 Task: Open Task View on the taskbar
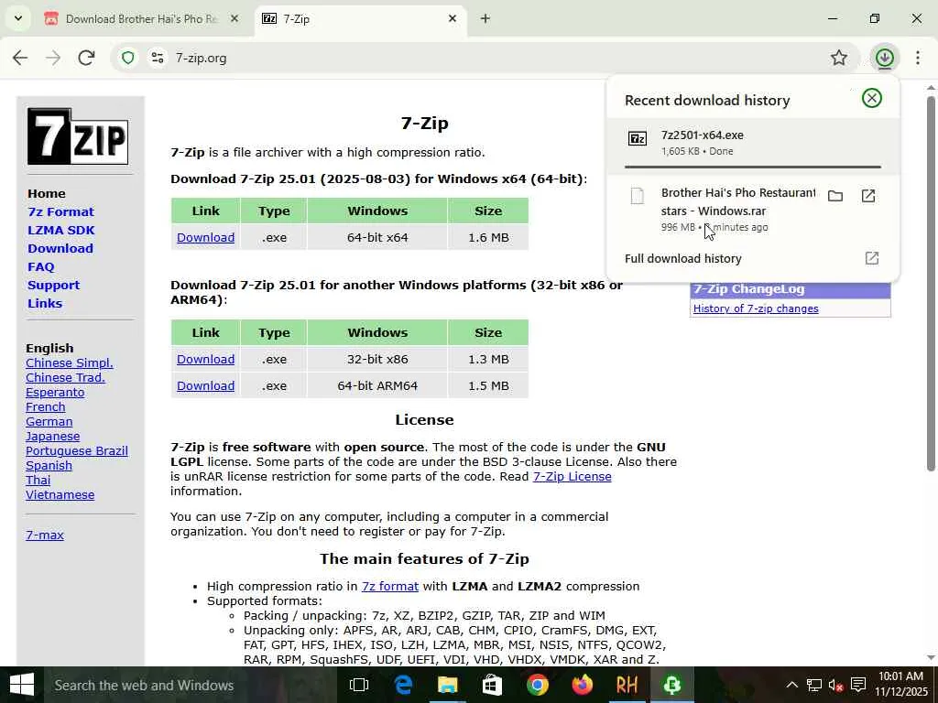point(359,685)
